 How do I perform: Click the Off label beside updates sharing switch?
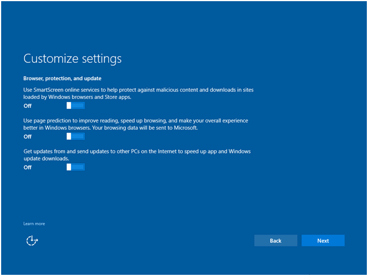pos(28,168)
